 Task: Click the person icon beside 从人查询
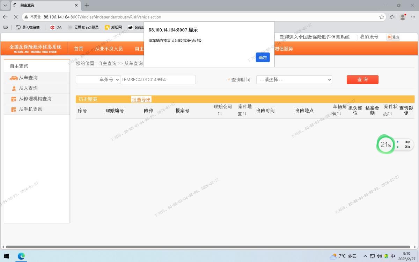coord(14,88)
